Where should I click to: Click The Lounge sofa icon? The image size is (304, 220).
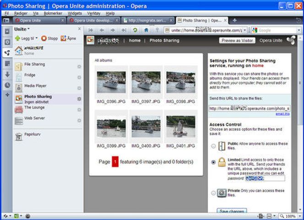tap(19, 110)
